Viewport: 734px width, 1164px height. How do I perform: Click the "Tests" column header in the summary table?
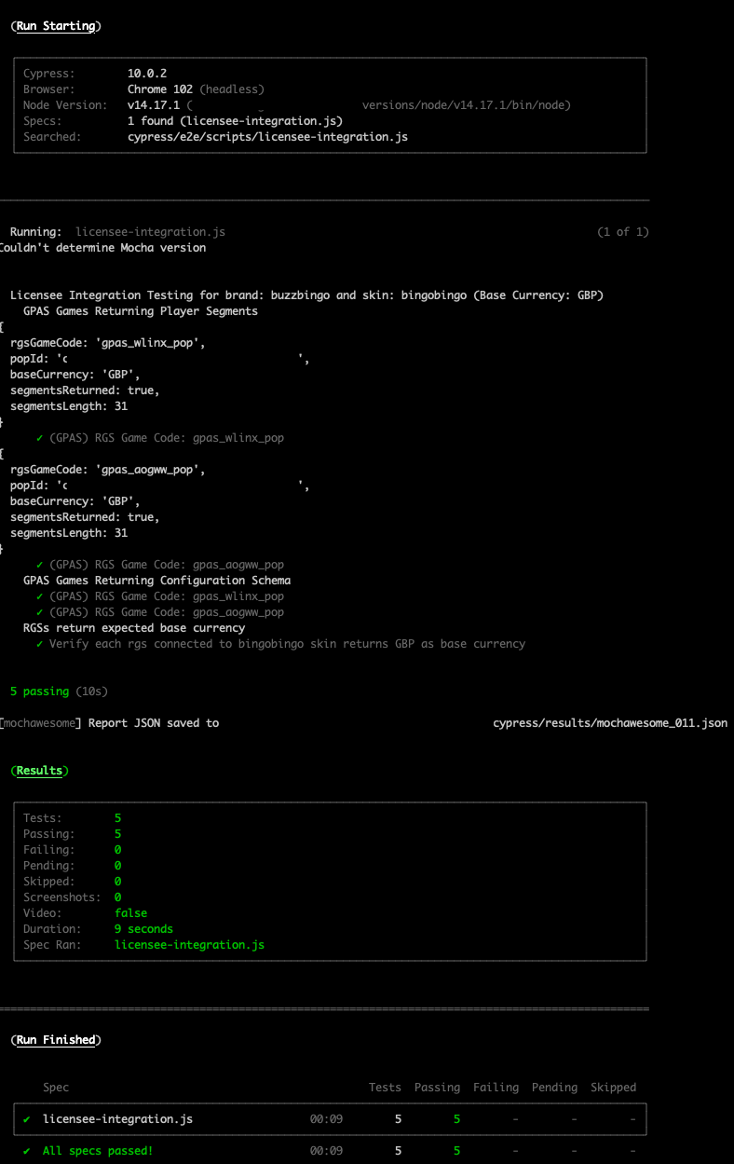[x=385, y=1087]
